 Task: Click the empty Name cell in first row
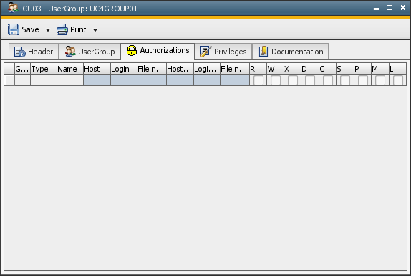pyautogui.click(x=70, y=80)
